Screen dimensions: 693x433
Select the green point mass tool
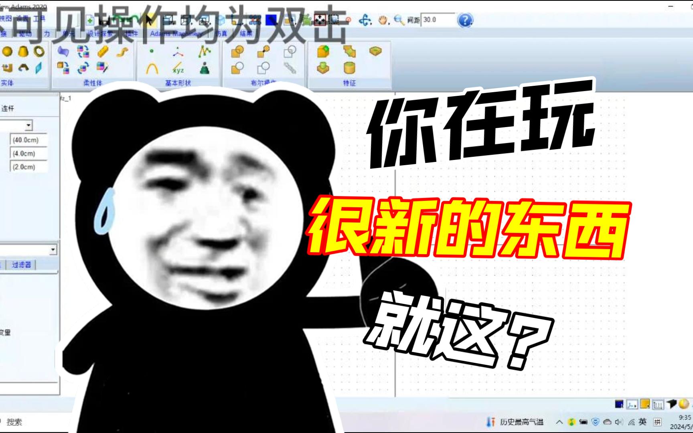tap(205, 68)
